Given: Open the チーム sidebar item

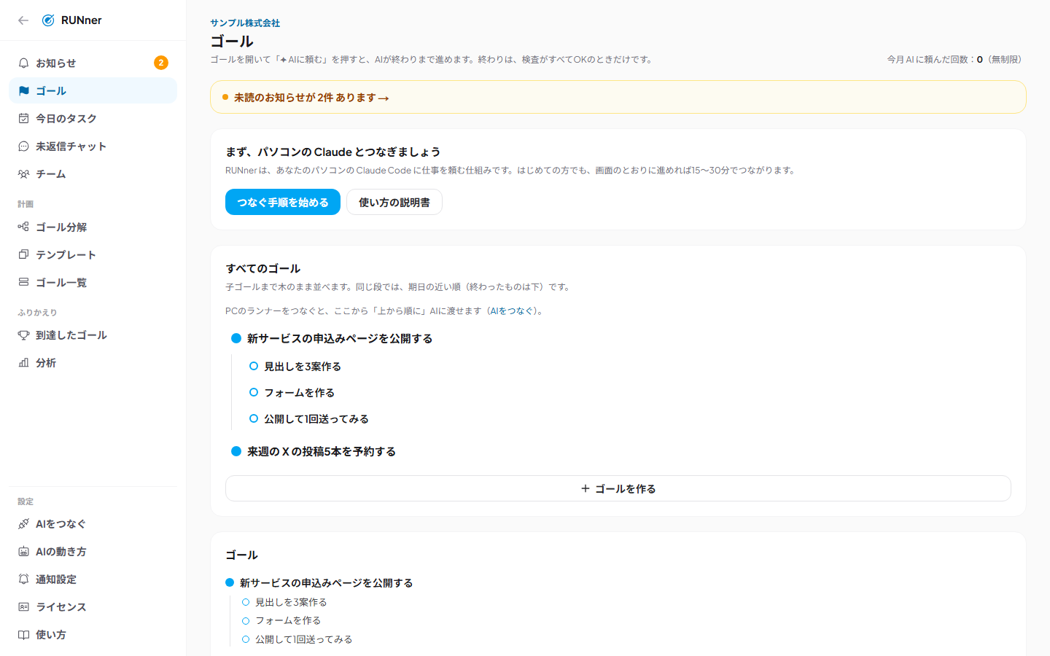Looking at the screenshot, I should pos(93,174).
